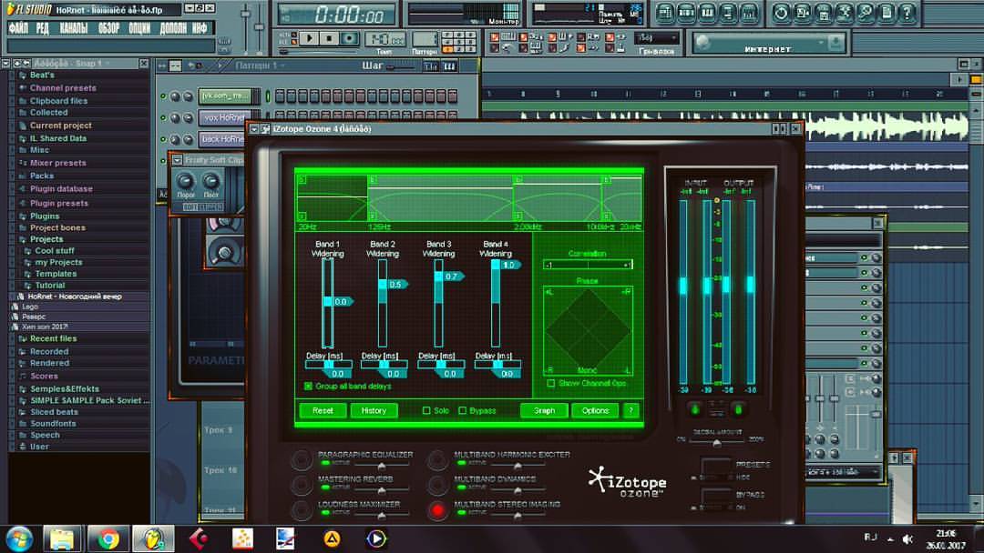Click the save project toolbar icon

click(x=803, y=13)
